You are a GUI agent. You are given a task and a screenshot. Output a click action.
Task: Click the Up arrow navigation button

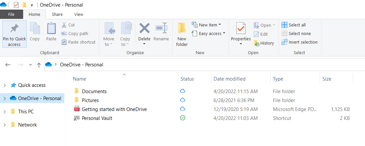click(39, 65)
